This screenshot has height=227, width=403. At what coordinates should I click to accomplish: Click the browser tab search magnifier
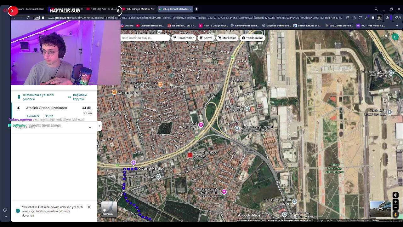pos(376,9)
